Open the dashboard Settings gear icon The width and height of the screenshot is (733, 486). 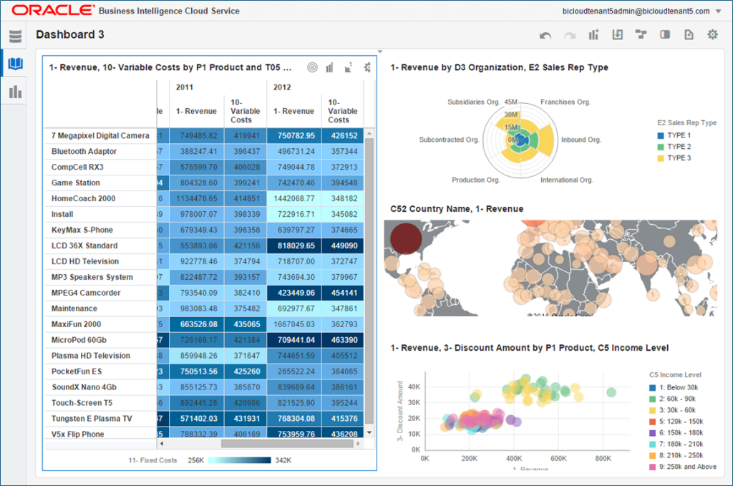(712, 34)
